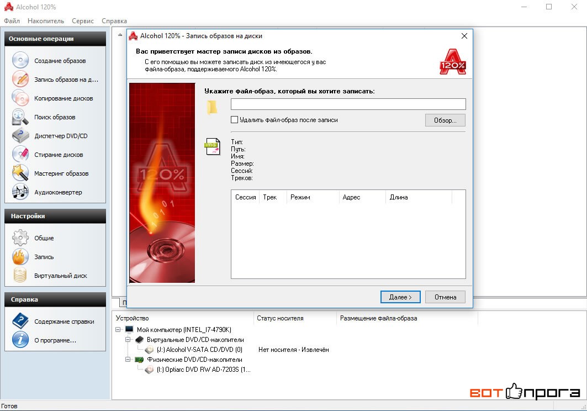Click the Обзор... browse button
The width and height of the screenshot is (587, 411).
445,120
